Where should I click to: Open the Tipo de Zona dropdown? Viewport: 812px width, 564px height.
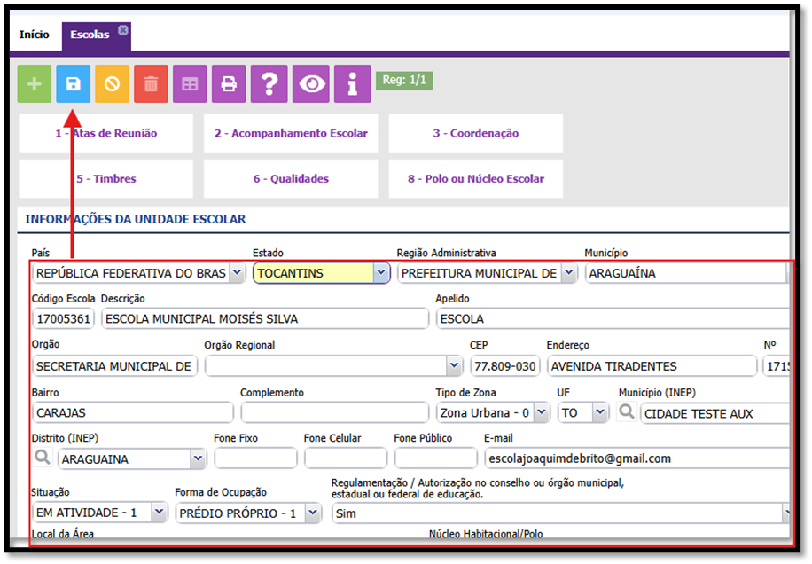pyautogui.click(x=541, y=412)
